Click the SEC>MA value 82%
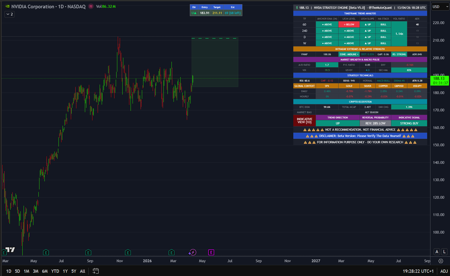 click(409, 70)
